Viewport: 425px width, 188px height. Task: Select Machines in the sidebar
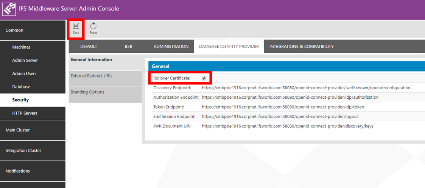[x=21, y=47]
